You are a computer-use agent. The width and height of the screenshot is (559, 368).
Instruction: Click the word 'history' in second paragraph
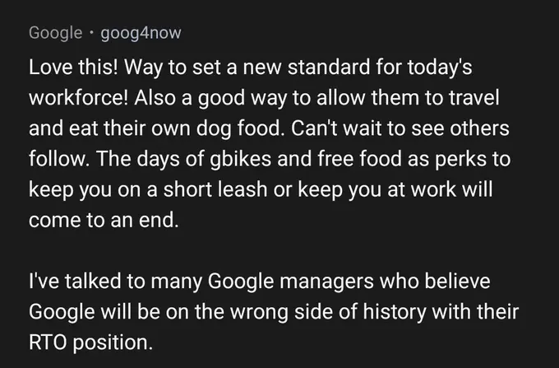(395, 312)
